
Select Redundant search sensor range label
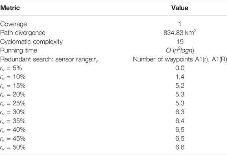click(x=49, y=59)
